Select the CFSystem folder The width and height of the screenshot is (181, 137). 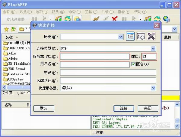tap(13, 79)
